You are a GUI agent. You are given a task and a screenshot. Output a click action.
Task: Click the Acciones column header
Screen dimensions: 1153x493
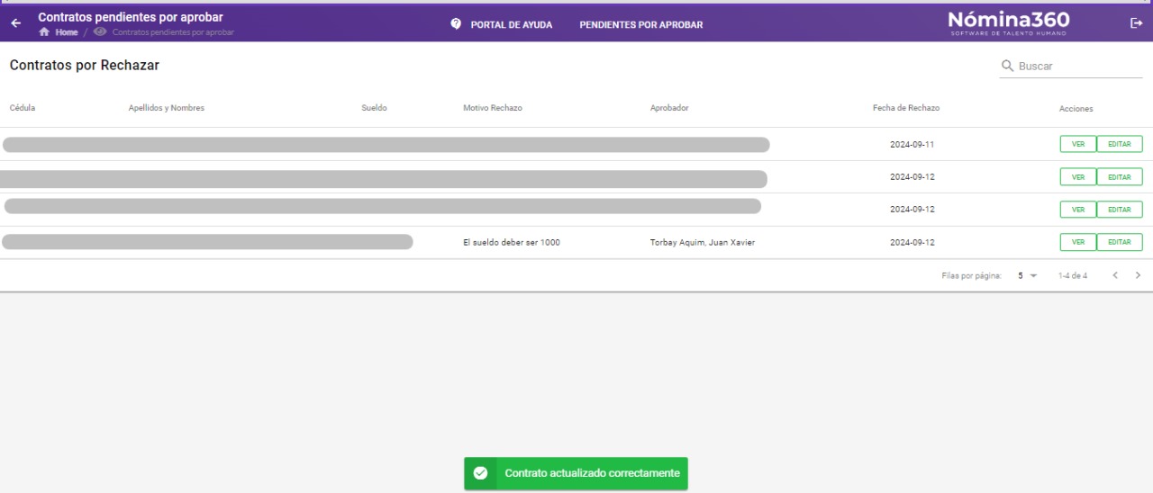click(1076, 109)
